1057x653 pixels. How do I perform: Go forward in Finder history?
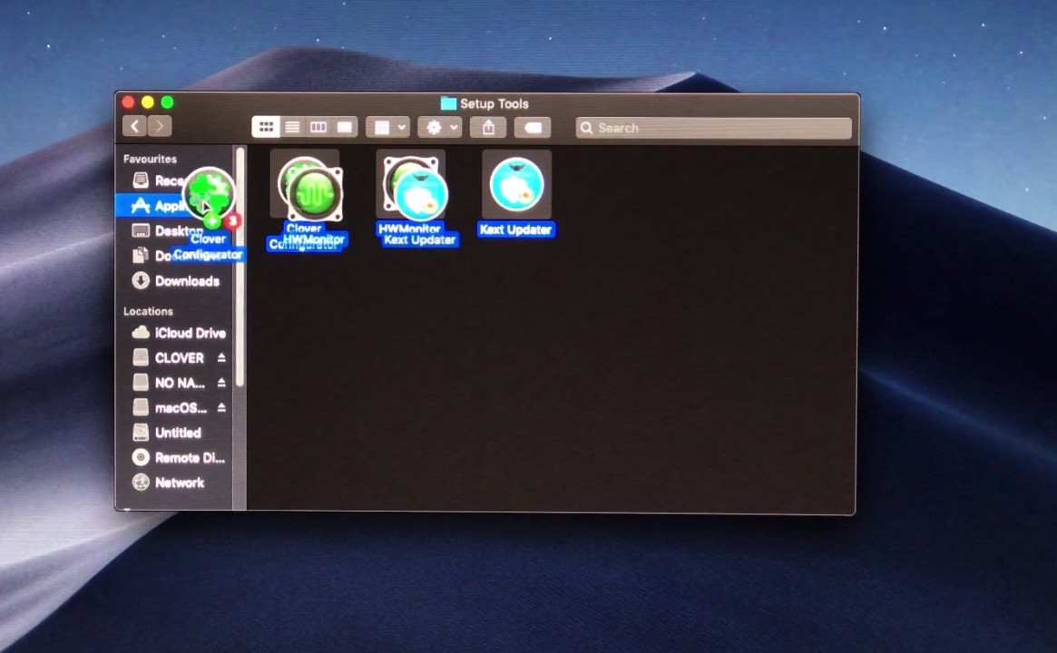160,126
